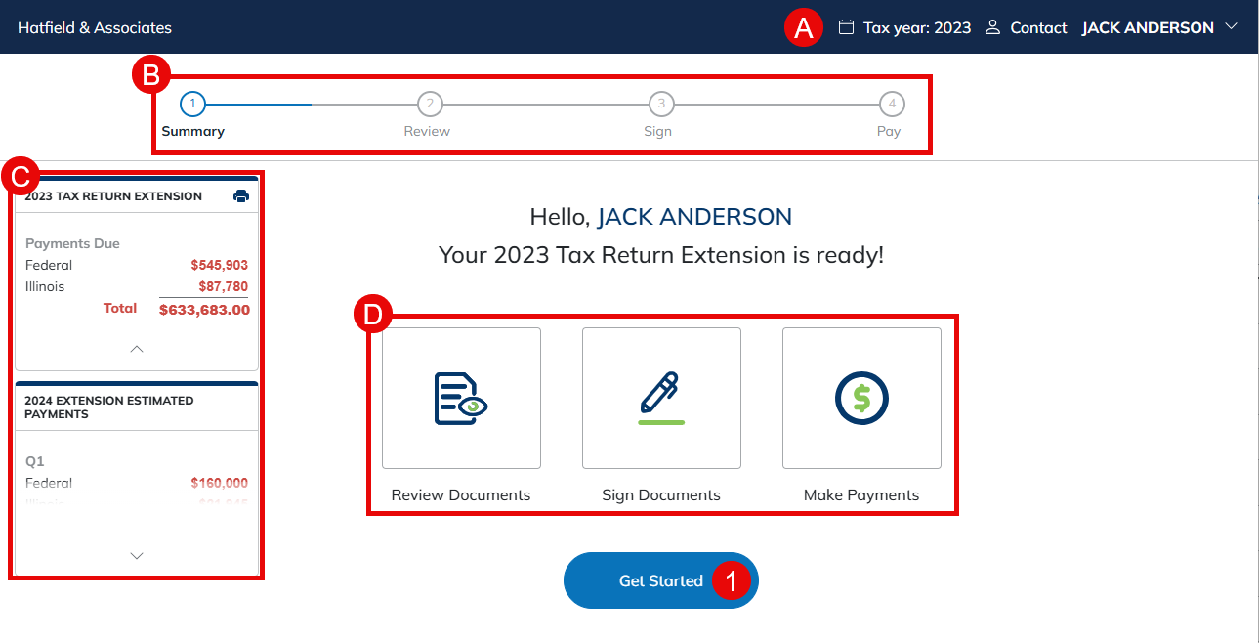
Task: Click the Total payments due amount $633,683.00
Action: [204, 310]
